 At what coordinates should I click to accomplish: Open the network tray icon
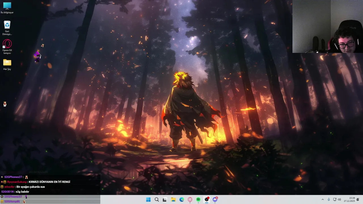coord(335,199)
